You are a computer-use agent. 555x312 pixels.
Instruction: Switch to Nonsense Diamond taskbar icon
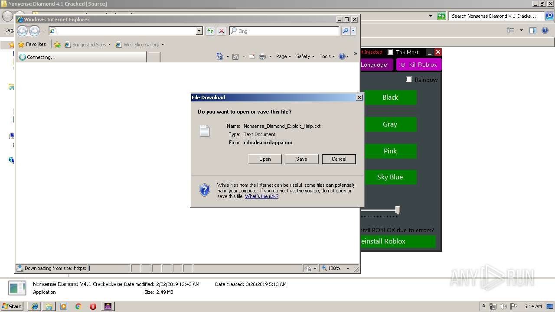click(x=108, y=306)
